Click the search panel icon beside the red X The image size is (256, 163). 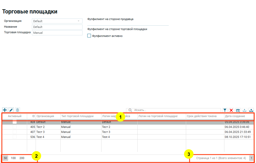pos(238,110)
